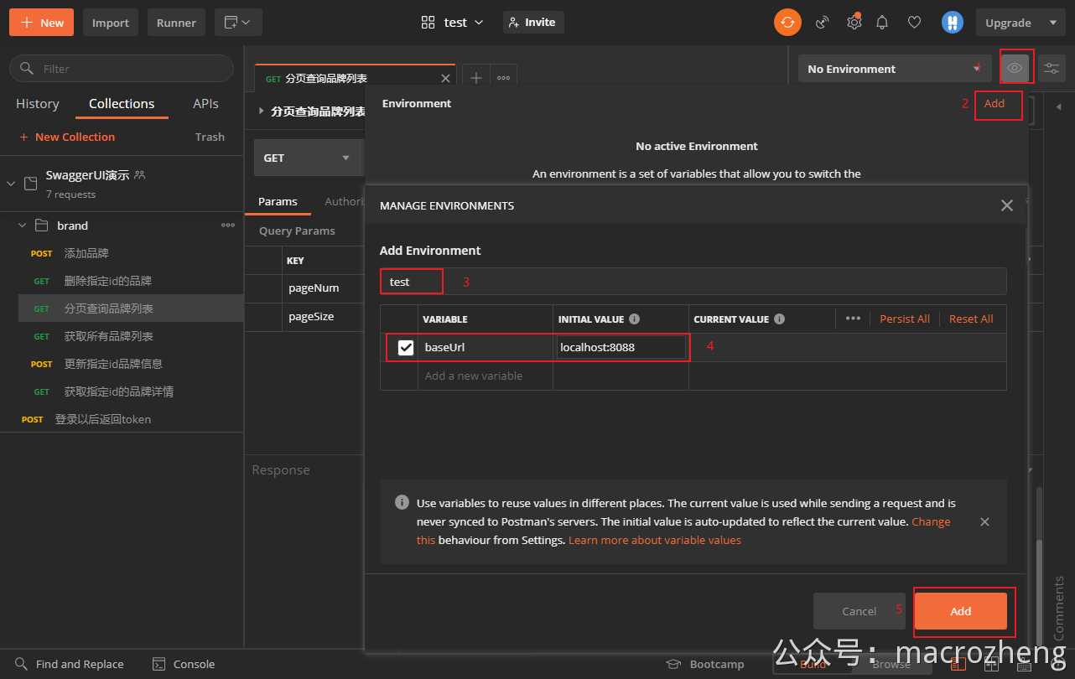Open the variables table more-options ellipsis

tap(853, 319)
